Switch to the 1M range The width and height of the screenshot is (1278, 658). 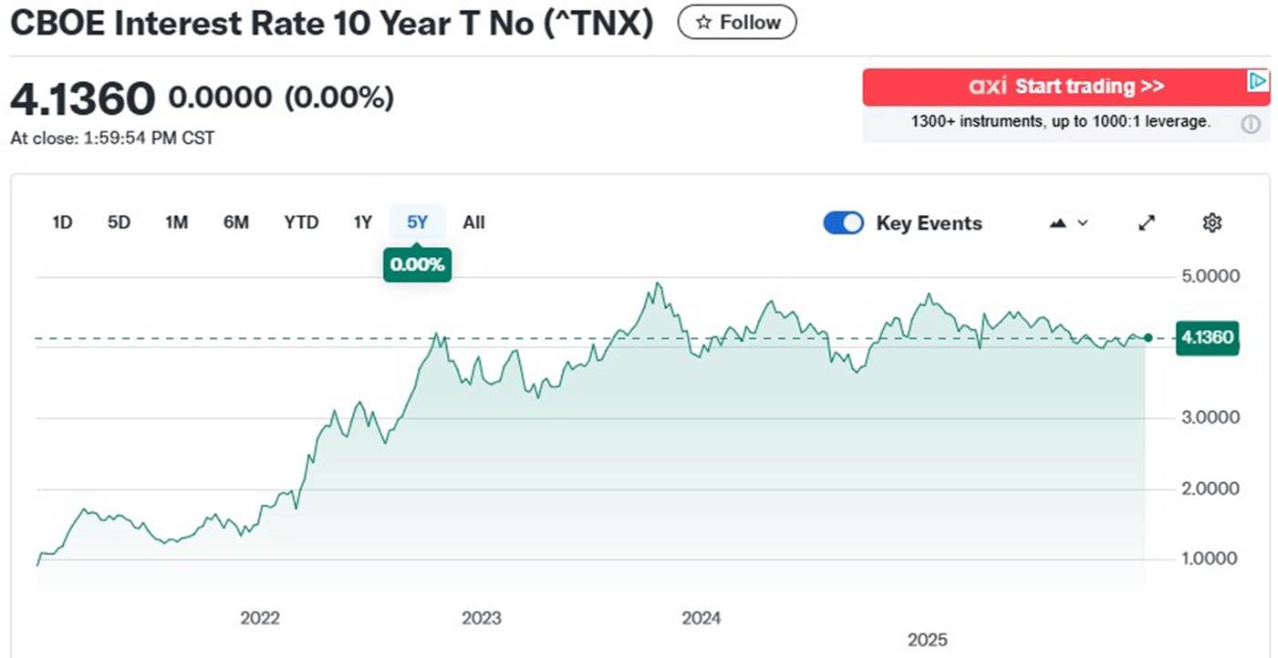coord(176,222)
